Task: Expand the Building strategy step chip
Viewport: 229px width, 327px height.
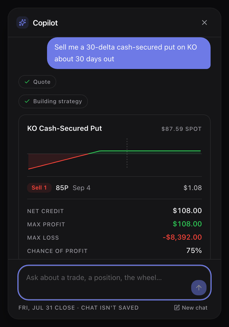Action: tap(53, 101)
